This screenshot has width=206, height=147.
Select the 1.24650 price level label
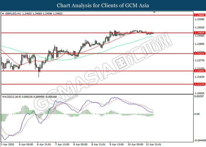coord(200,33)
